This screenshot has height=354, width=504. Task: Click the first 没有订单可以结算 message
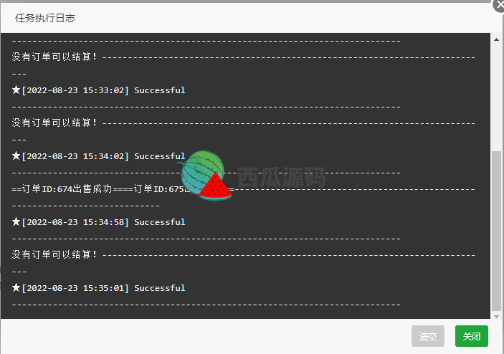pyautogui.click(x=54, y=57)
